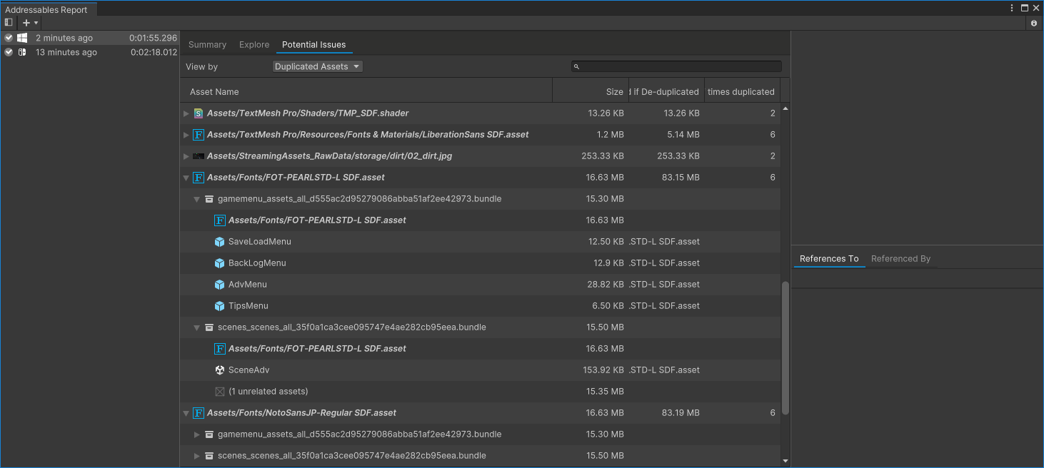Click the shader icon beside TMP_SDF.shader
The height and width of the screenshot is (468, 1044).
pos(197,113)
